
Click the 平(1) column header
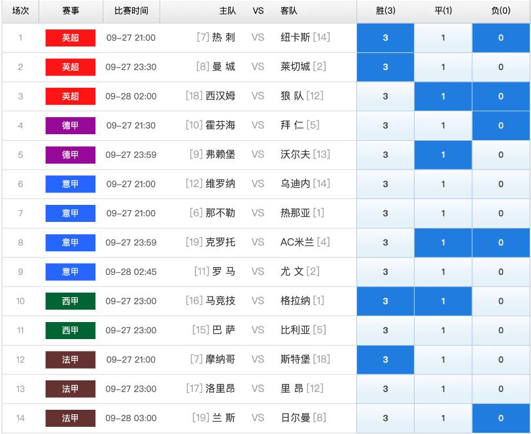point(443,11)
